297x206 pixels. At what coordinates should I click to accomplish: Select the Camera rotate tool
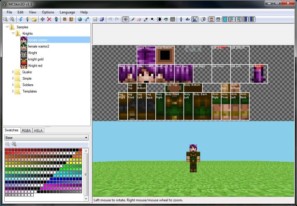[126, 19]
